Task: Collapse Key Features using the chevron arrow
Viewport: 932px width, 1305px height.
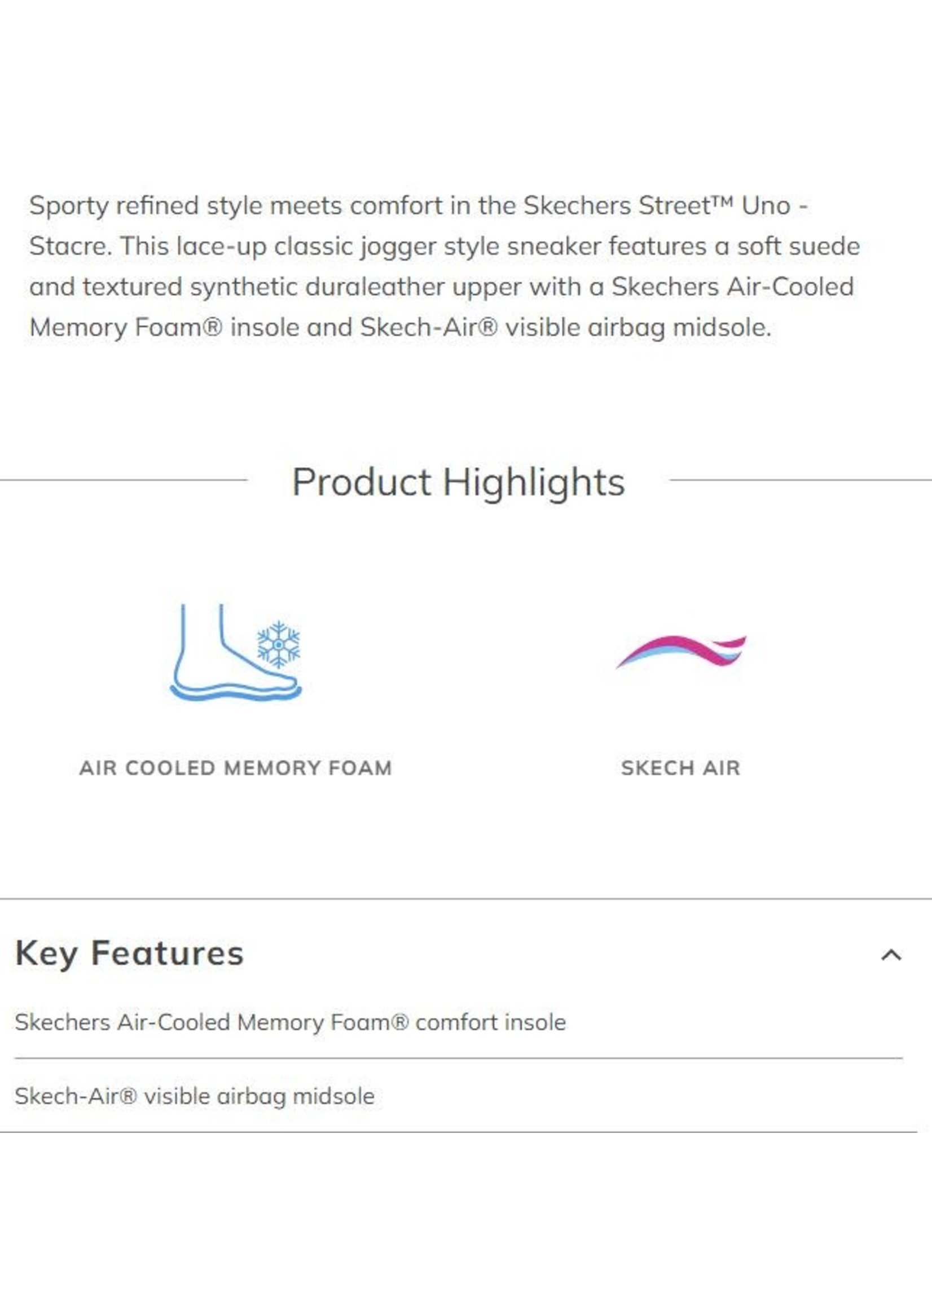Action: click(x=891, y=956)
